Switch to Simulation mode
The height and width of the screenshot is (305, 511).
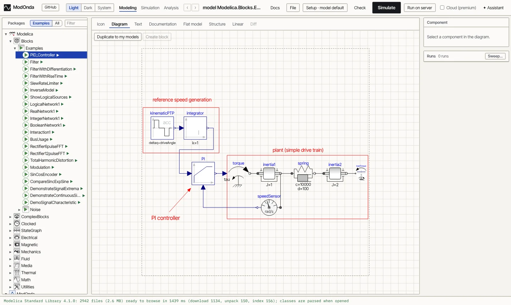pos(150,8)
